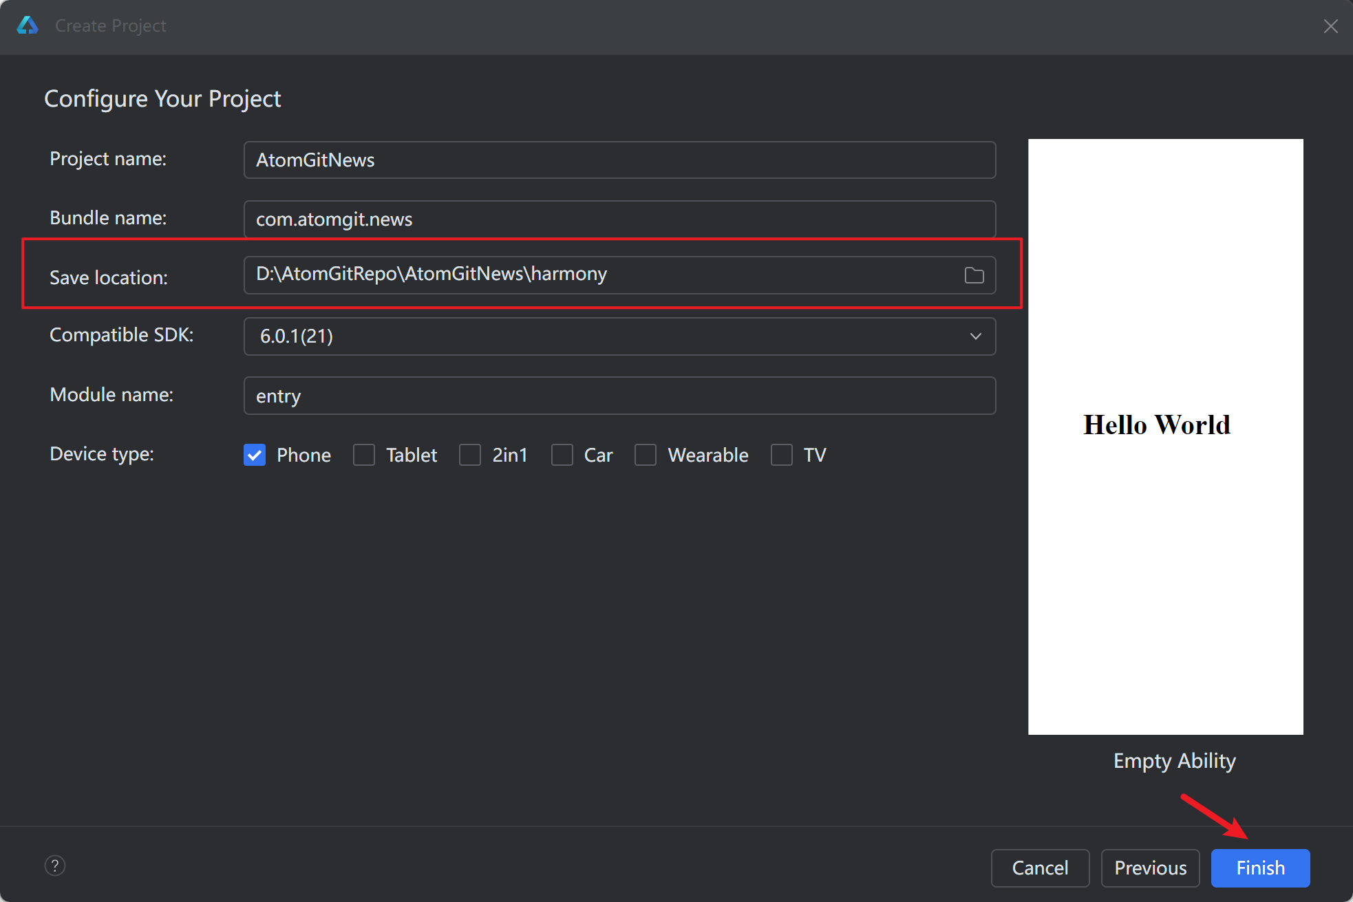Screen dimensions: 1353x902
Task: Edit the Module name entry field
Action: point(619,396)
